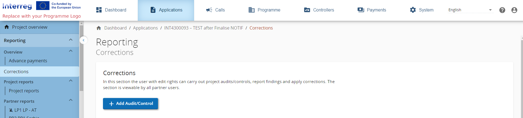The image size is (523, 118).
Task: Click the System gear icon
Action: point(413,10)
